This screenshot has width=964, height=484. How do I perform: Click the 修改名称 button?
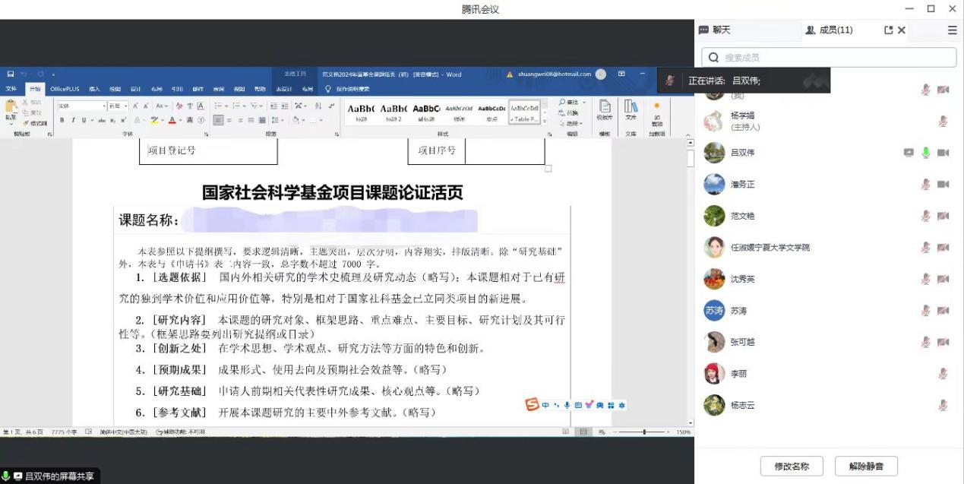tap(792, 467)
